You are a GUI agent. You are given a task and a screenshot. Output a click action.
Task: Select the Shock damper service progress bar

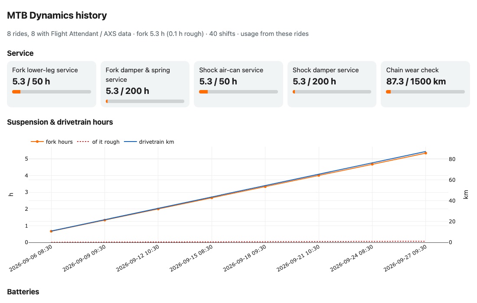click(332, 92)
